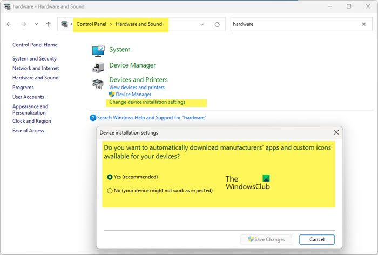
Task: Clear the search box with X
Action: [363, 24]
